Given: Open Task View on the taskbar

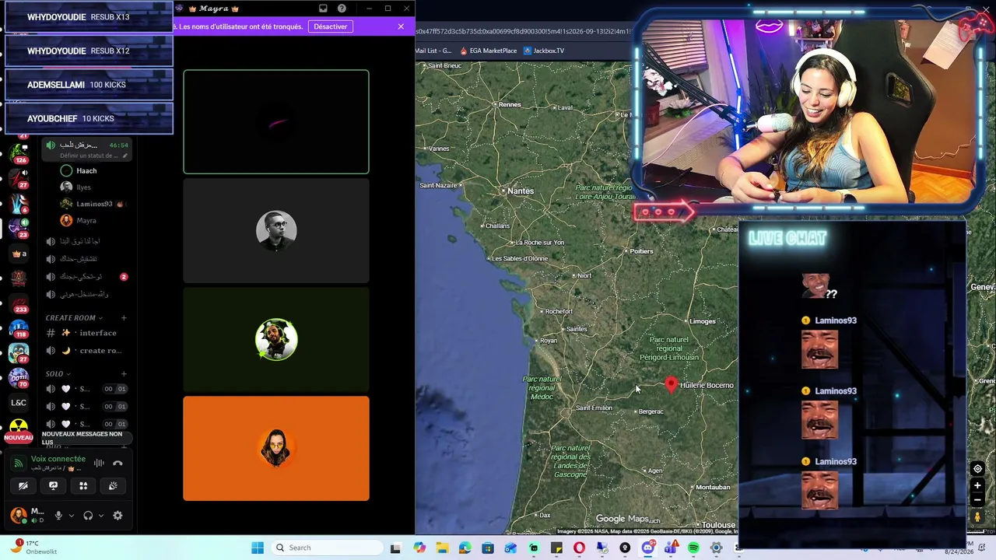Looking at the screenshot, I should pyautogui.click(x=395, y=548).
